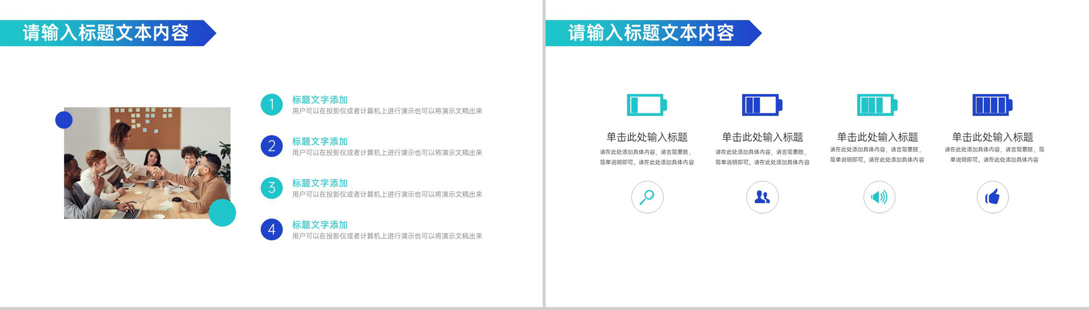
Task: Click the blue number 2 circle
Action: click(x=272, y=146)
